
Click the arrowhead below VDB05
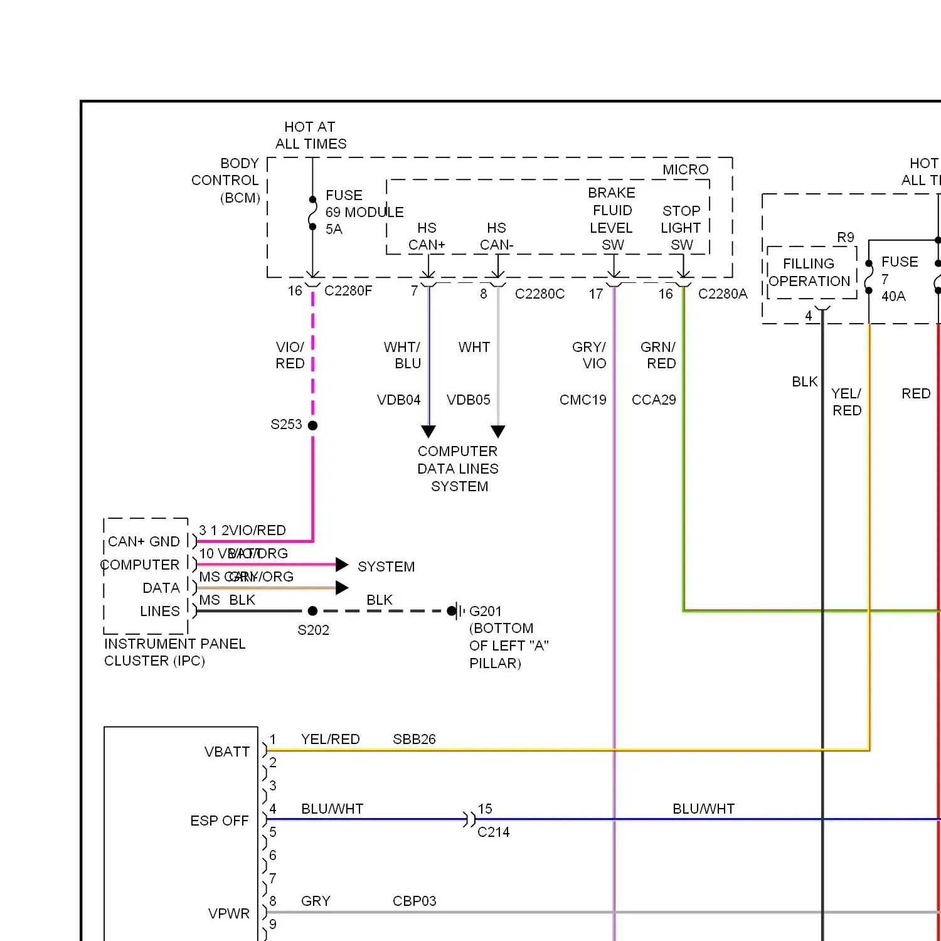(498, 432)
